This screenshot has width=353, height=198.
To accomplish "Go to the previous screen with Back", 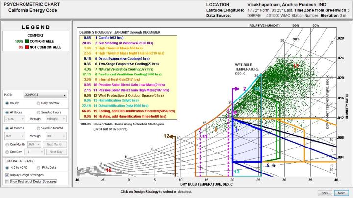I will coord(324,193).
